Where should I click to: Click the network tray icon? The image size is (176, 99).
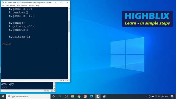(156, 97)
